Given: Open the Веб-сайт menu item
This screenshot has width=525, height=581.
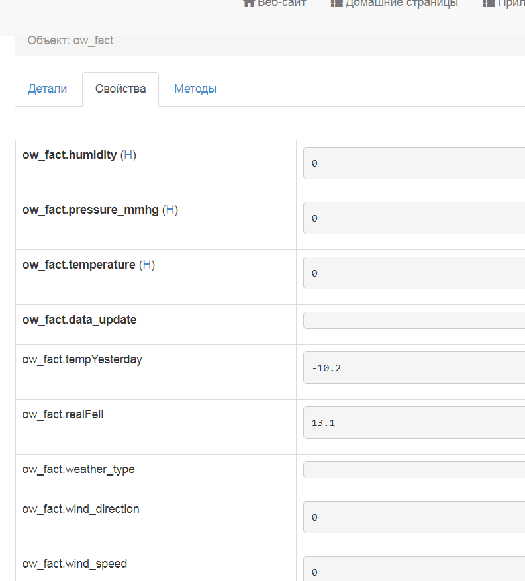Looking at the screenshot, I should pyautogui.click(x=281, y=3).
